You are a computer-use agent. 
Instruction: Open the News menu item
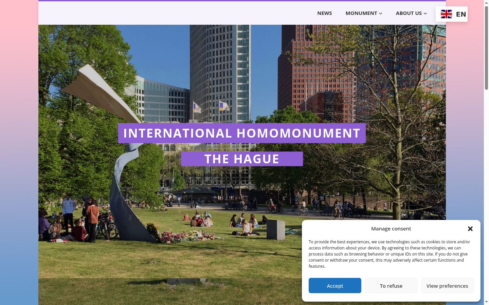point(324,13)
